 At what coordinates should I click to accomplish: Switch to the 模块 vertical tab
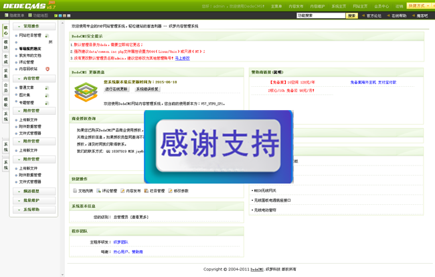5,45
